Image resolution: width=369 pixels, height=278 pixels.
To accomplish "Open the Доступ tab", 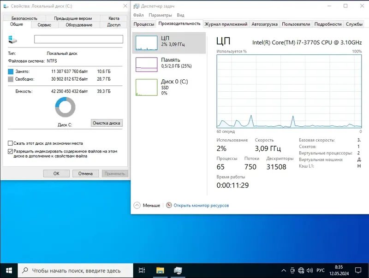I will (114, 25).
